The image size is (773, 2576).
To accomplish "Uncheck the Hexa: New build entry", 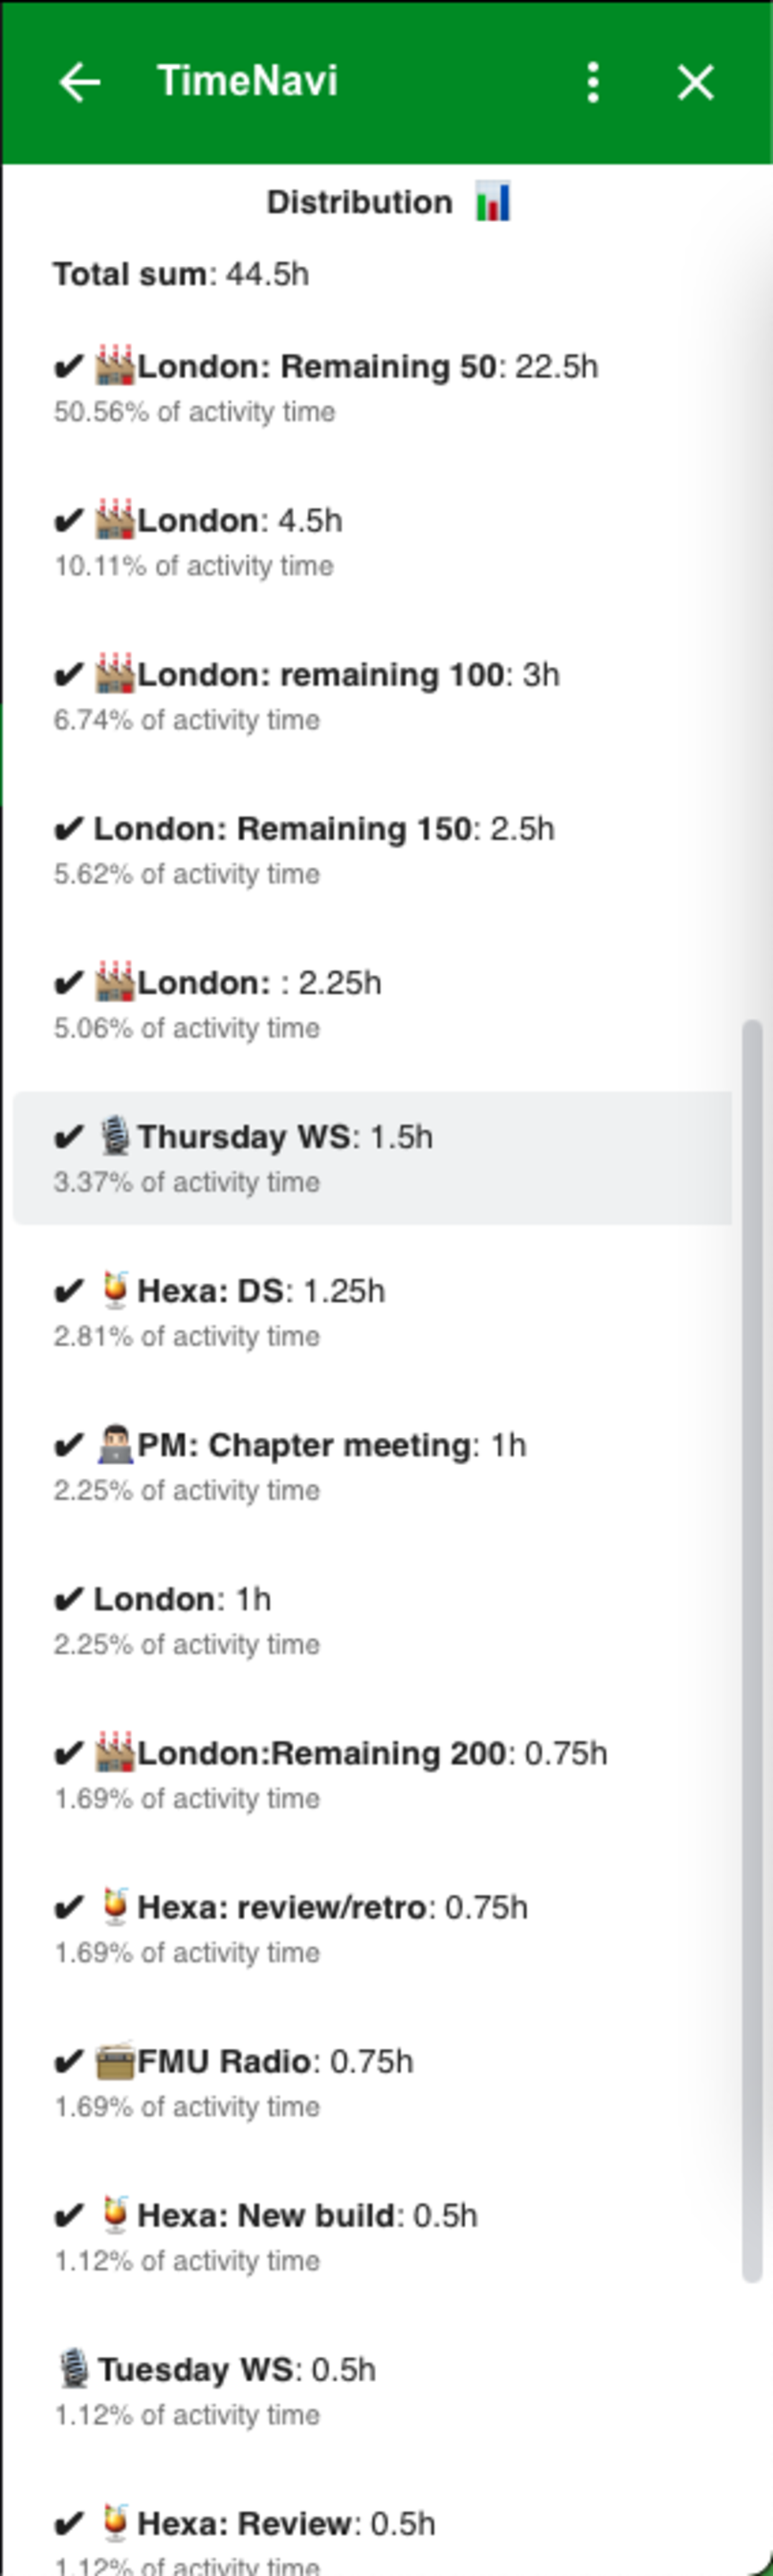I will [x=68, y=2214].
